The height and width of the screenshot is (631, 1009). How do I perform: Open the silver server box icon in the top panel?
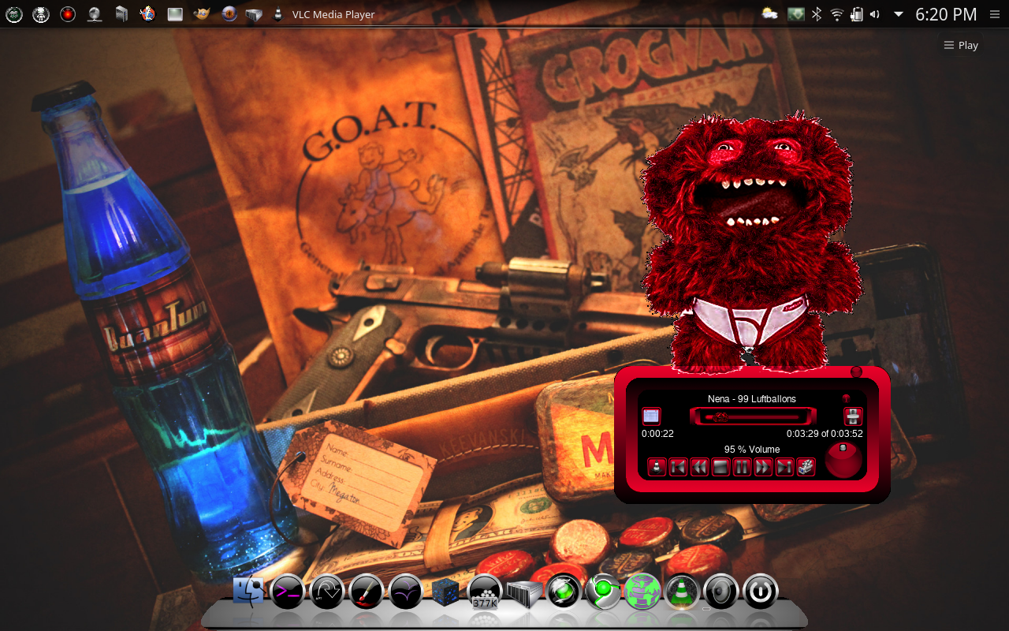point(254,14)
